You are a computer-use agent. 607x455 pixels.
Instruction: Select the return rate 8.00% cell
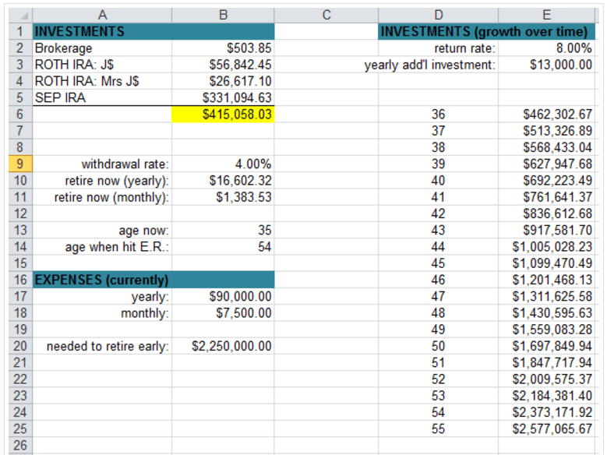click(x=546, y=48)
